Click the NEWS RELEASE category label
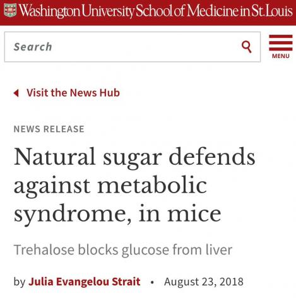Screen dimensions: 296x303 [49, 129]
